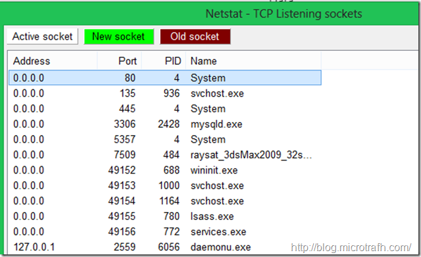Select the daemonu.exe row
The height and width of the screenshot is (257, 421).
point(165,247)
